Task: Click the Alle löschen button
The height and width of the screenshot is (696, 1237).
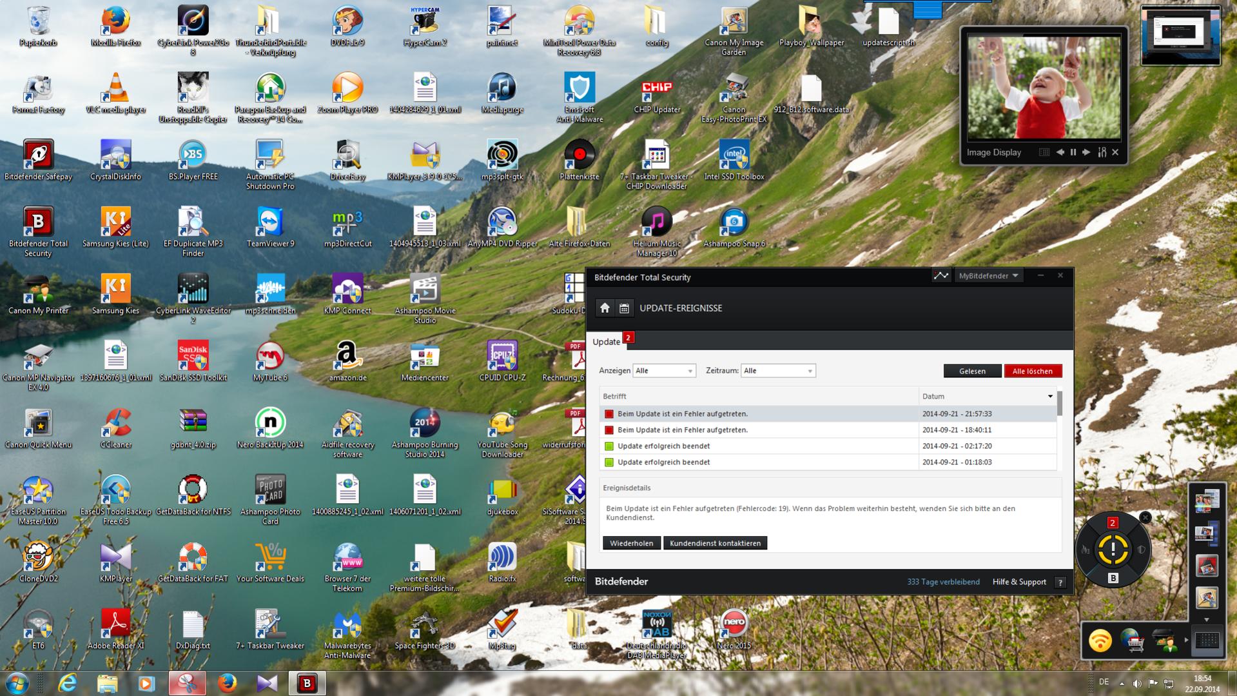Action: [1032, 371]
